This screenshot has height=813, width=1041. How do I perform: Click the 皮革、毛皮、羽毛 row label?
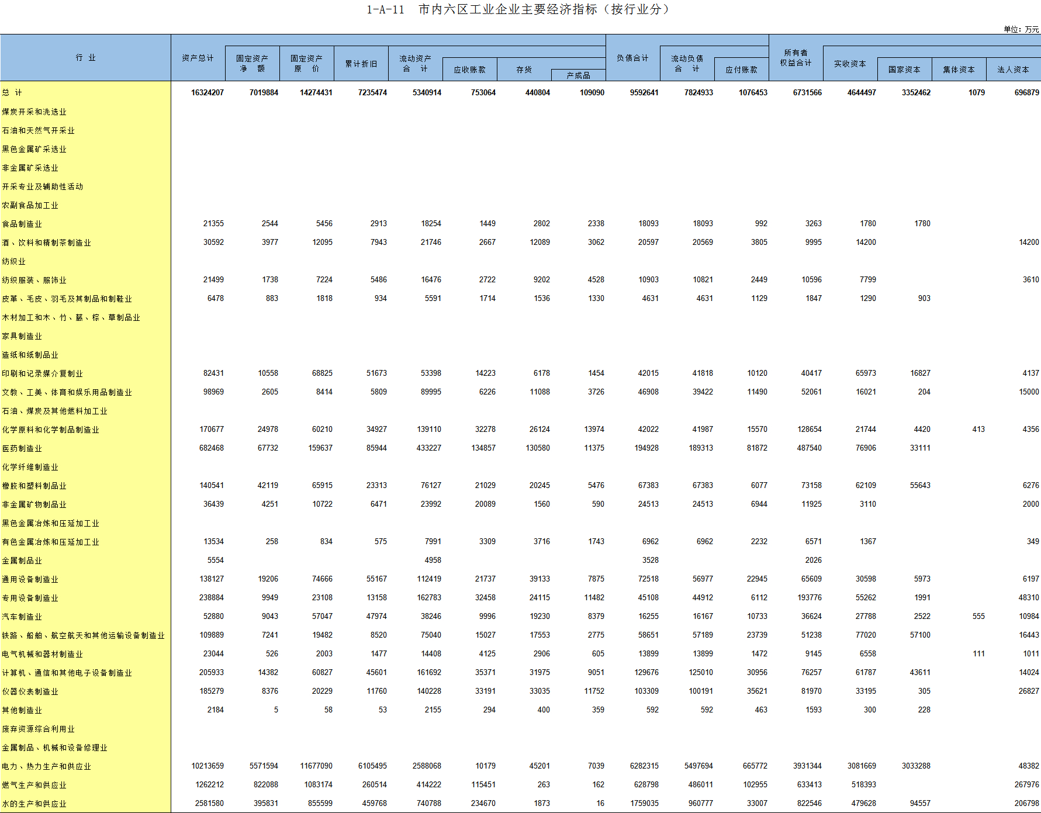67,299
